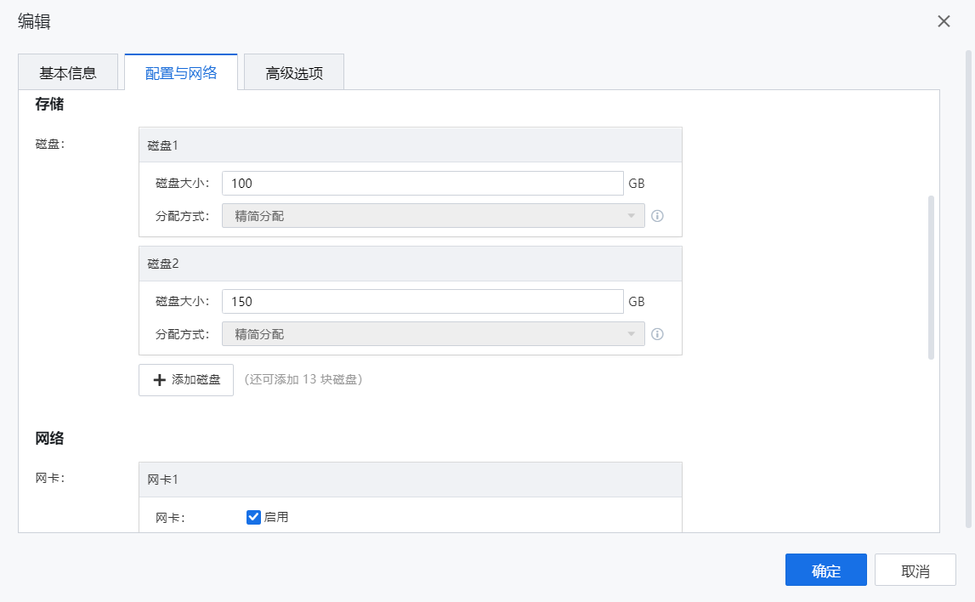This screenshot has height=602, width=975.
Task: Click the plus icon on 添加磁盘
Action: tap(159, 380)
